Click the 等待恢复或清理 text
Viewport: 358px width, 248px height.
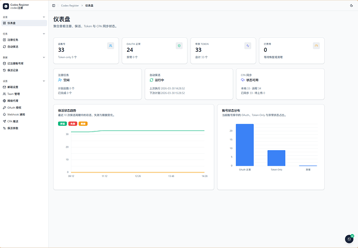(273, 57)
